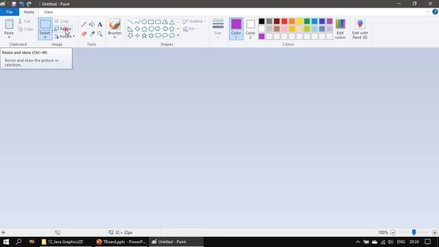Select the Text tool
439x247 pixels.
100,25
